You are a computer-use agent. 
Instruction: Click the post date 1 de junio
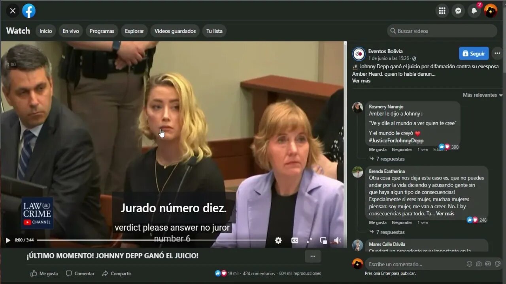389,58
